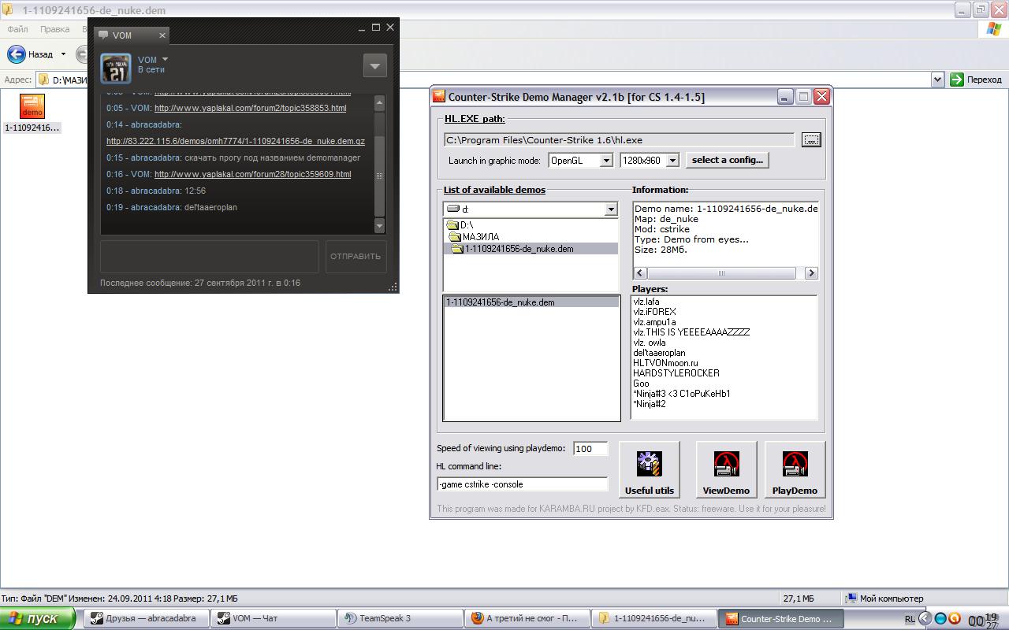Click the chat message input box
1009x630 pixels.
coord(210,256)
